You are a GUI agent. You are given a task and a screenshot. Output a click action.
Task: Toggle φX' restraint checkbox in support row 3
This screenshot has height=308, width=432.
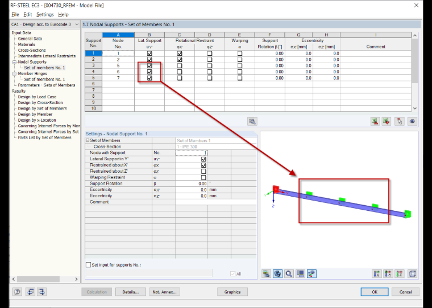180,65
